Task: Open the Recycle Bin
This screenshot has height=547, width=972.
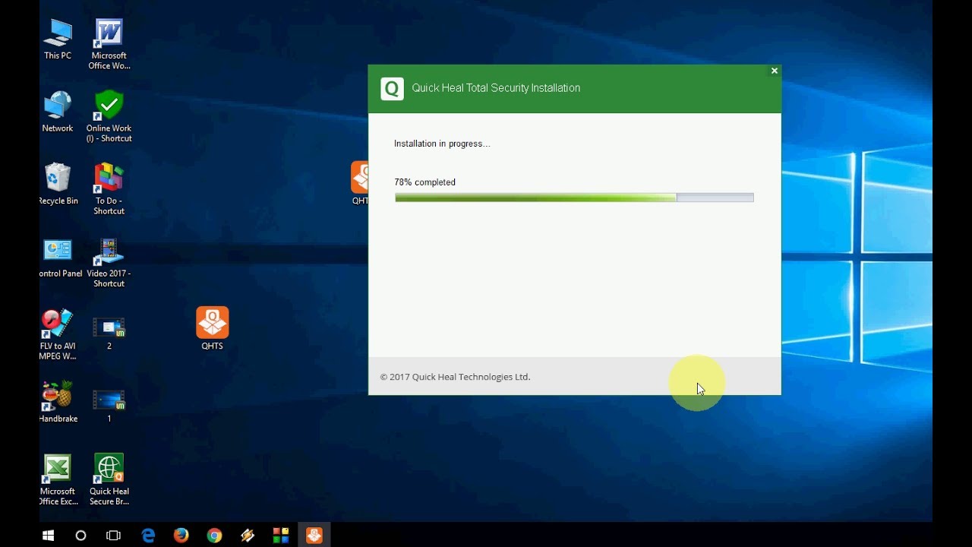Action: (58, 184)
